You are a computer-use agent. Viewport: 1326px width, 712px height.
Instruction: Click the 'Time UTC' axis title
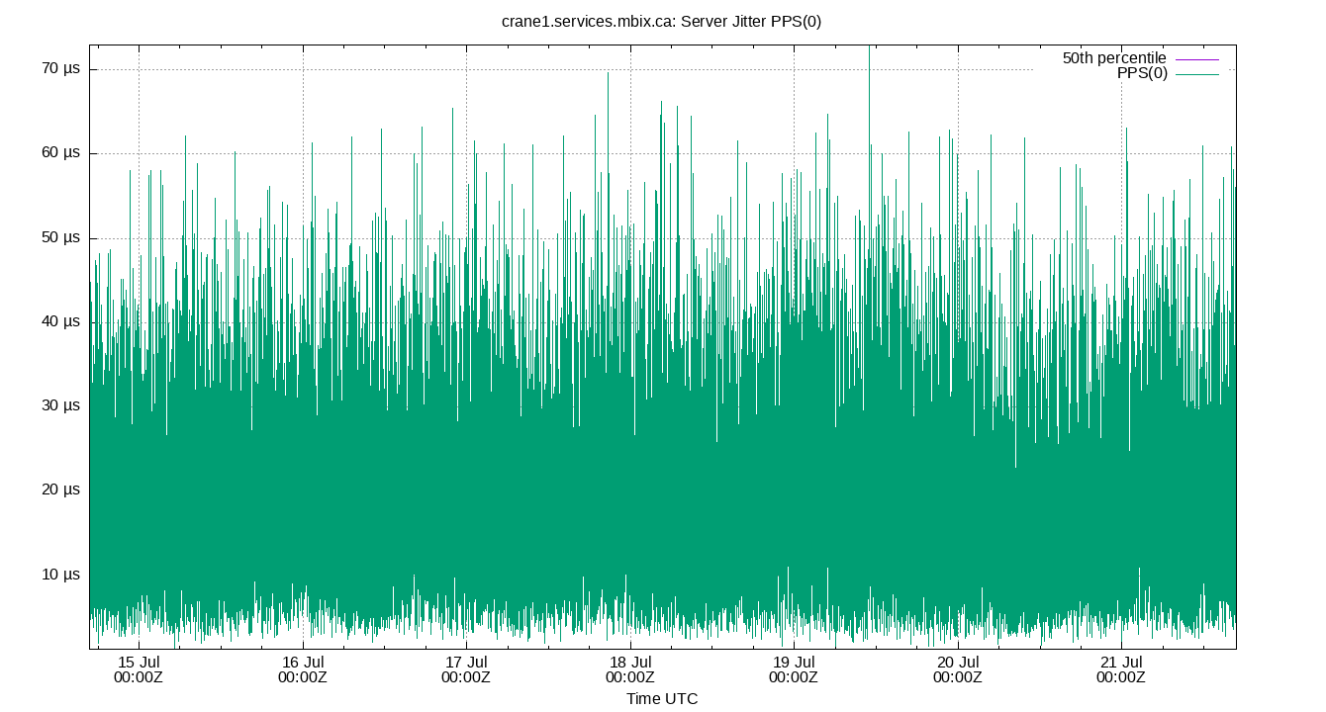662,698
